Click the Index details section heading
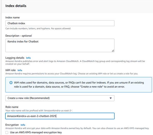The image size is (153, 135). (16, 6)
